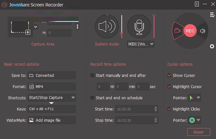
Task: Open the click highlight Pointer dropdown
Action: click(x=198, y=120)
